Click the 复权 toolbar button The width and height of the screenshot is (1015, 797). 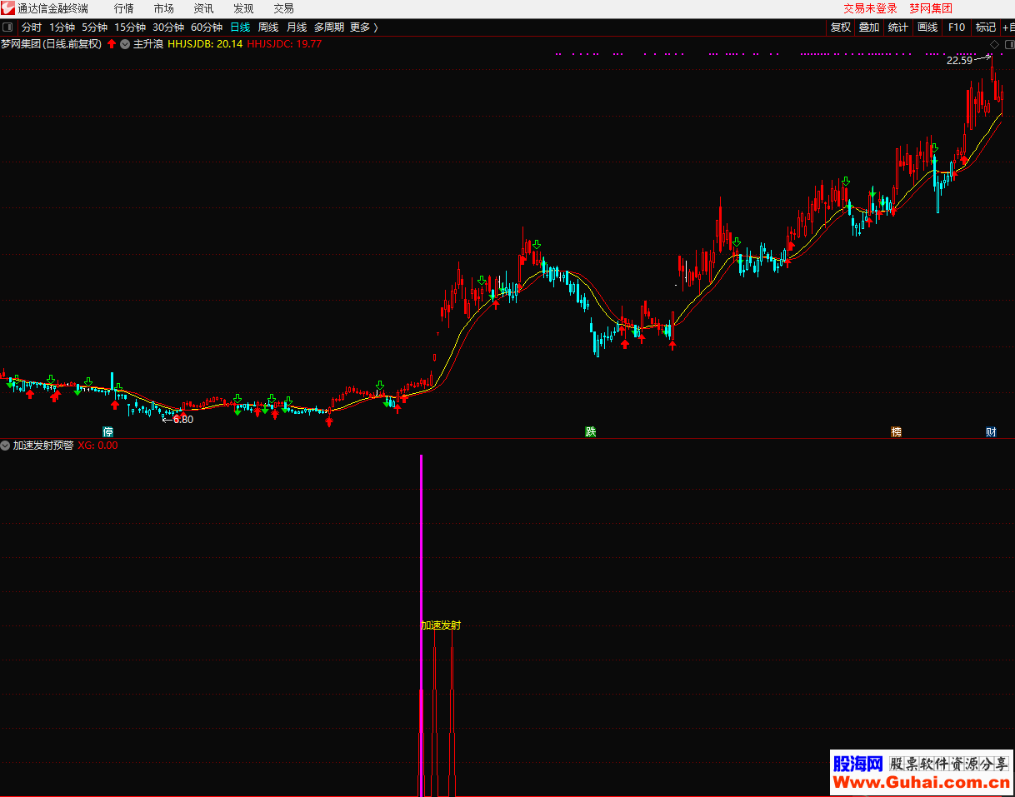pyautogui.click(x=841, y=27)
